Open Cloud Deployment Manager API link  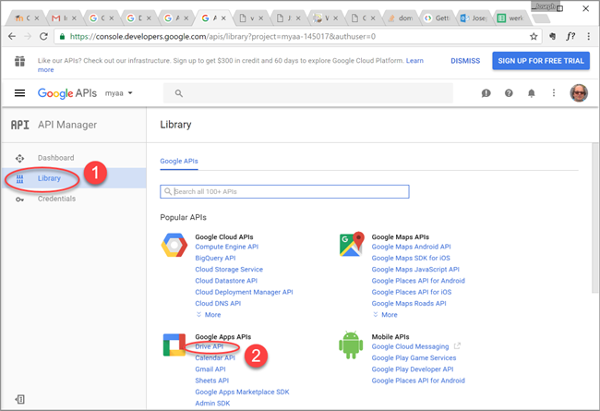tap(244, 292)
